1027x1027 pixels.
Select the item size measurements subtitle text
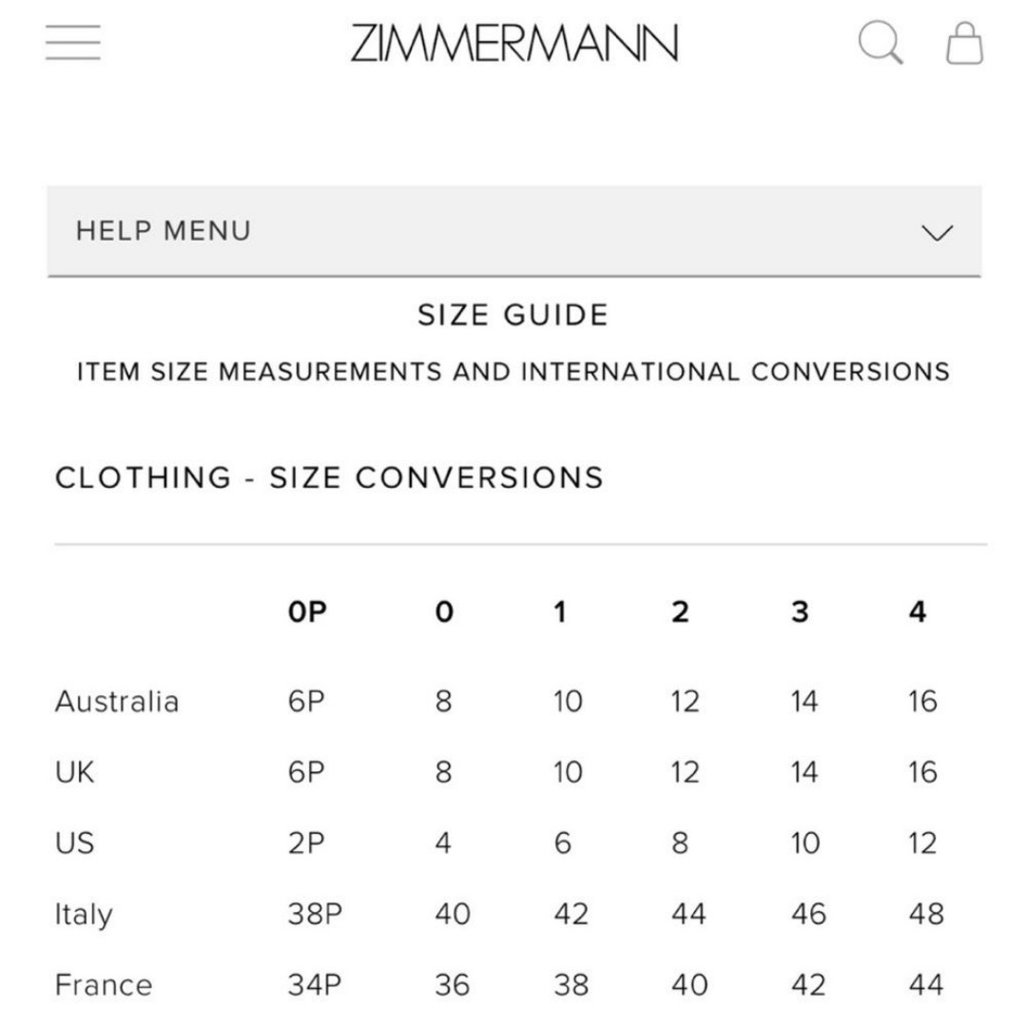[x=513, y=372]
